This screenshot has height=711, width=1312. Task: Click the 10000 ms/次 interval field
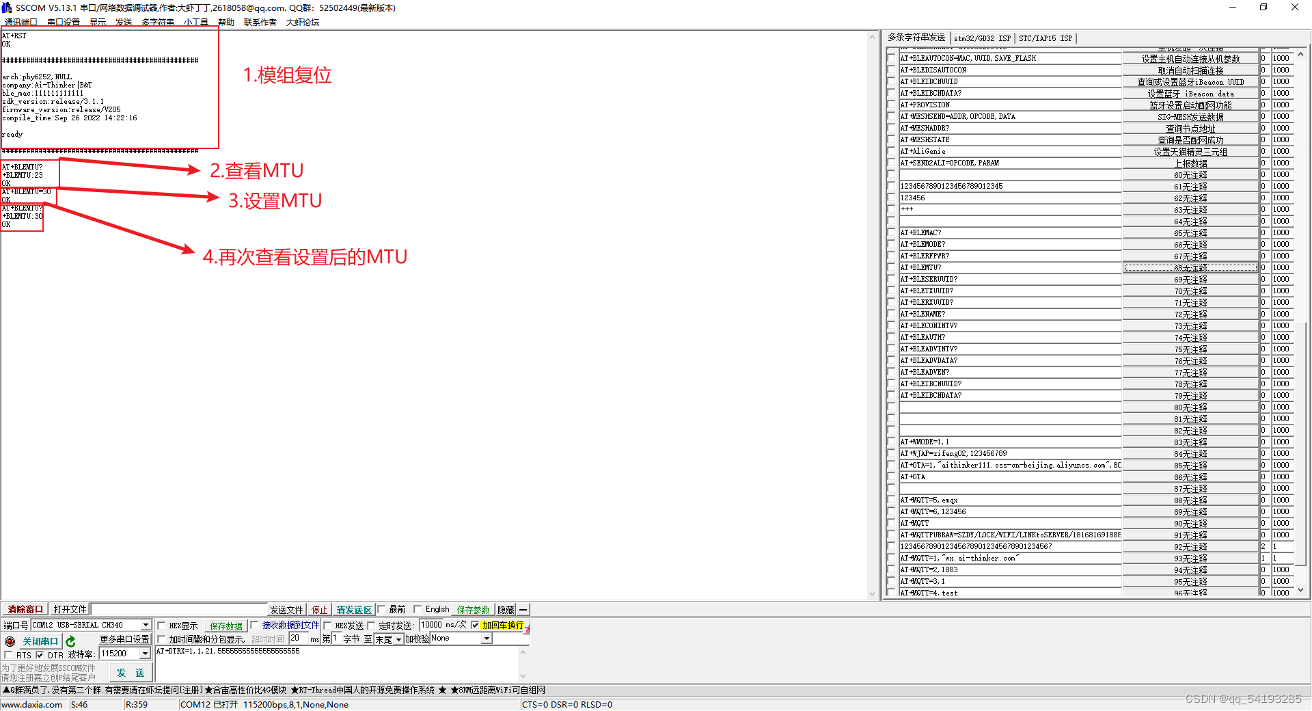point(431,625)
